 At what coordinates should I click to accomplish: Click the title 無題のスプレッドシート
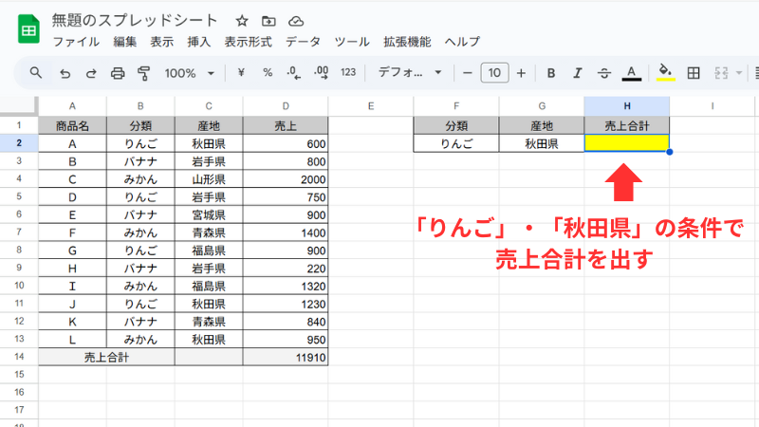tap(135, 20)
